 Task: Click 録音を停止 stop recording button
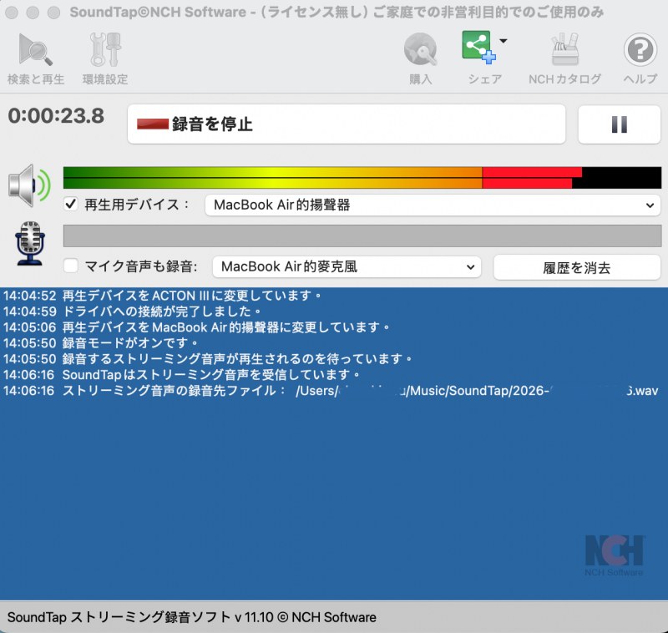(347, 124)
